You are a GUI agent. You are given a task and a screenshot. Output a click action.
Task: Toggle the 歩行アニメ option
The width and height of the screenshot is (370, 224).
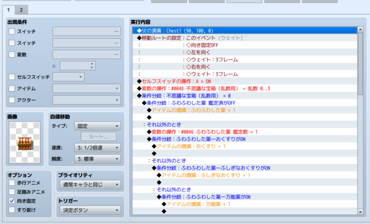12,183
